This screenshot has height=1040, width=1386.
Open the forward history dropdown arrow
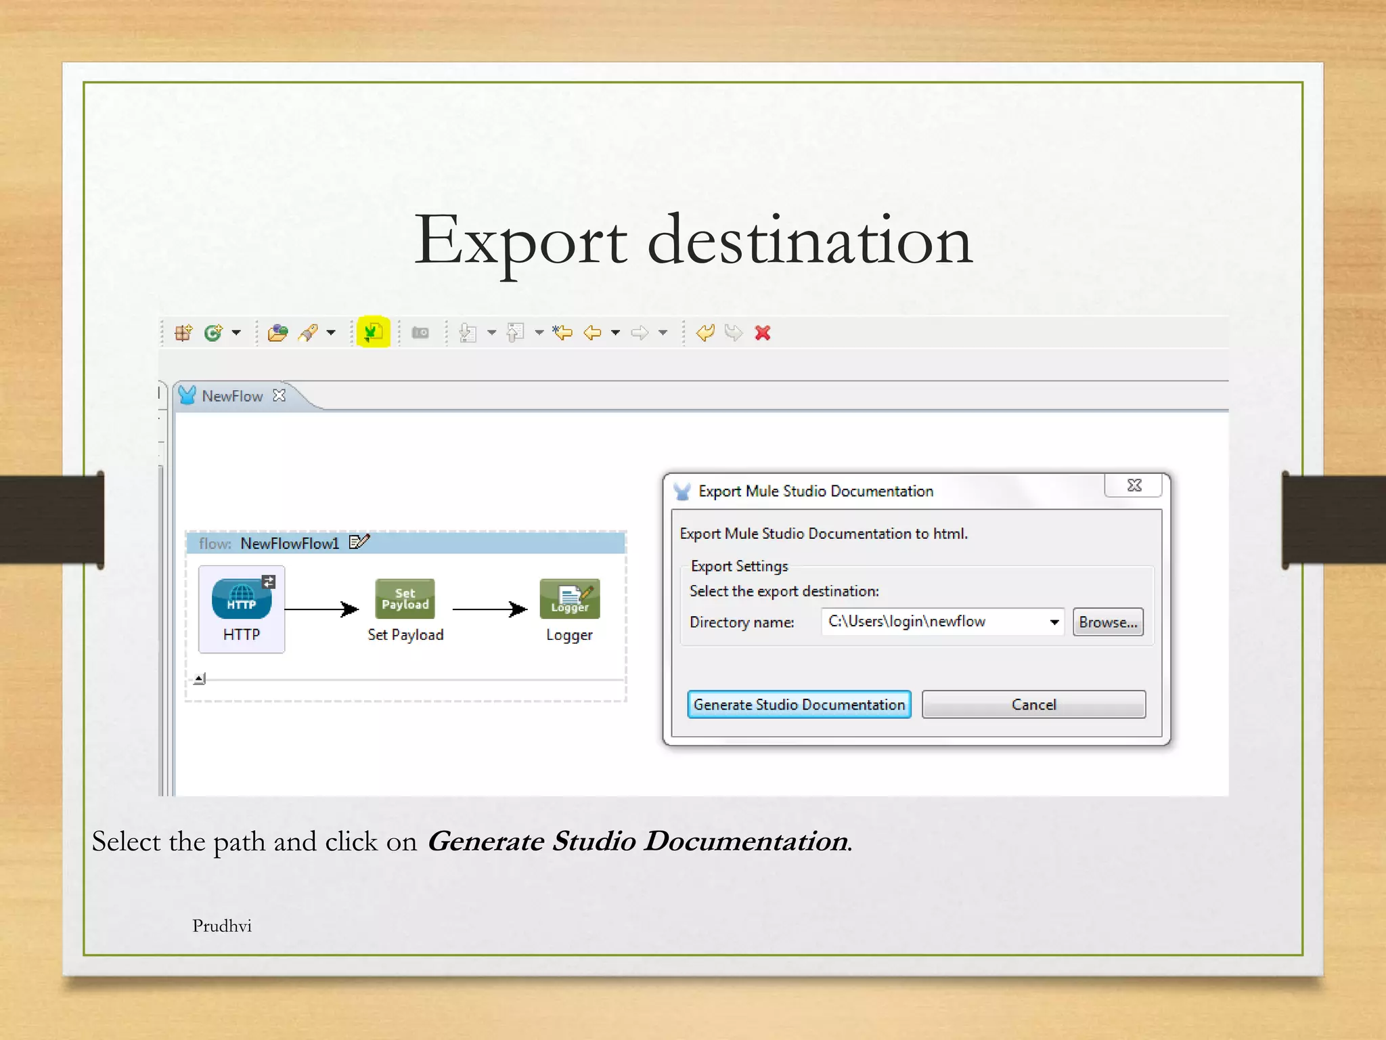pos(663,332)
